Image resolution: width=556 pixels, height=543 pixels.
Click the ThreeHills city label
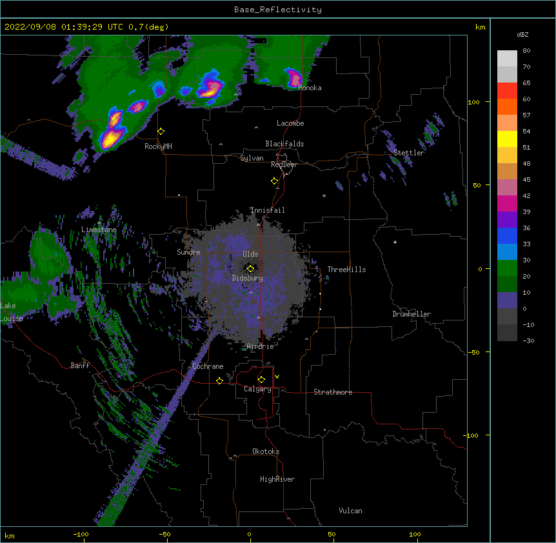pyautogui.click(x=346, y=270)
